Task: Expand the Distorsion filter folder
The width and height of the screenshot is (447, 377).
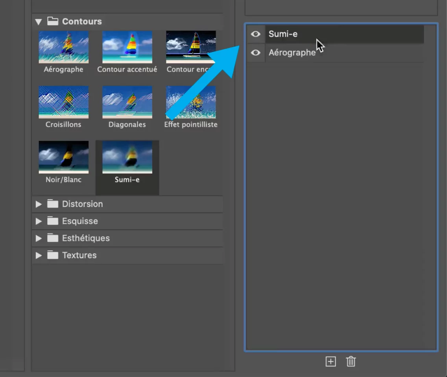Action: pos(39,204)
